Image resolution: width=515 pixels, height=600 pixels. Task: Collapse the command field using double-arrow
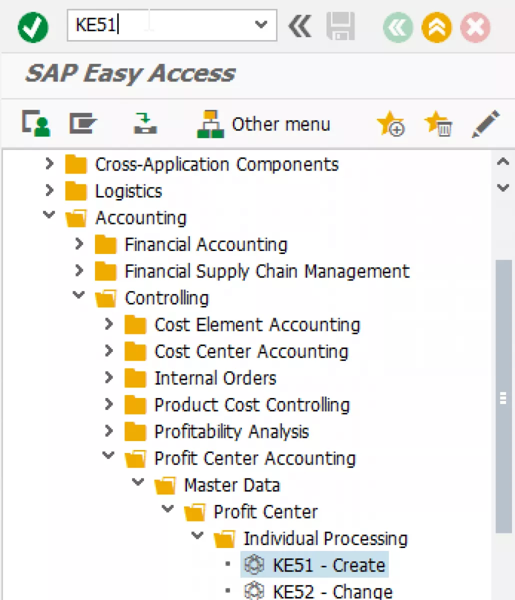(x=300, y=26)
